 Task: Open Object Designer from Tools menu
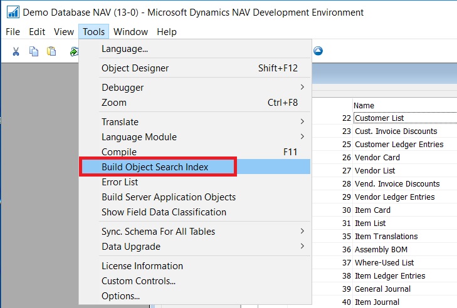coord(135,68)
